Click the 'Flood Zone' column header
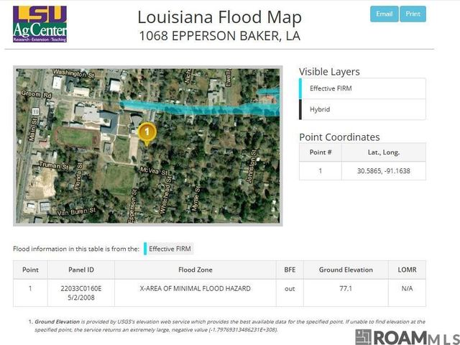Screen dimensions: 460x345 pyautogui.click(x=195, y=270)
